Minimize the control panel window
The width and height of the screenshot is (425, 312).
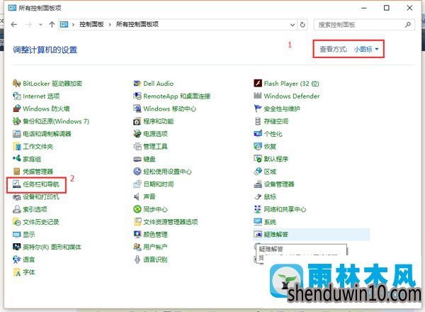(x=364, y=8)
